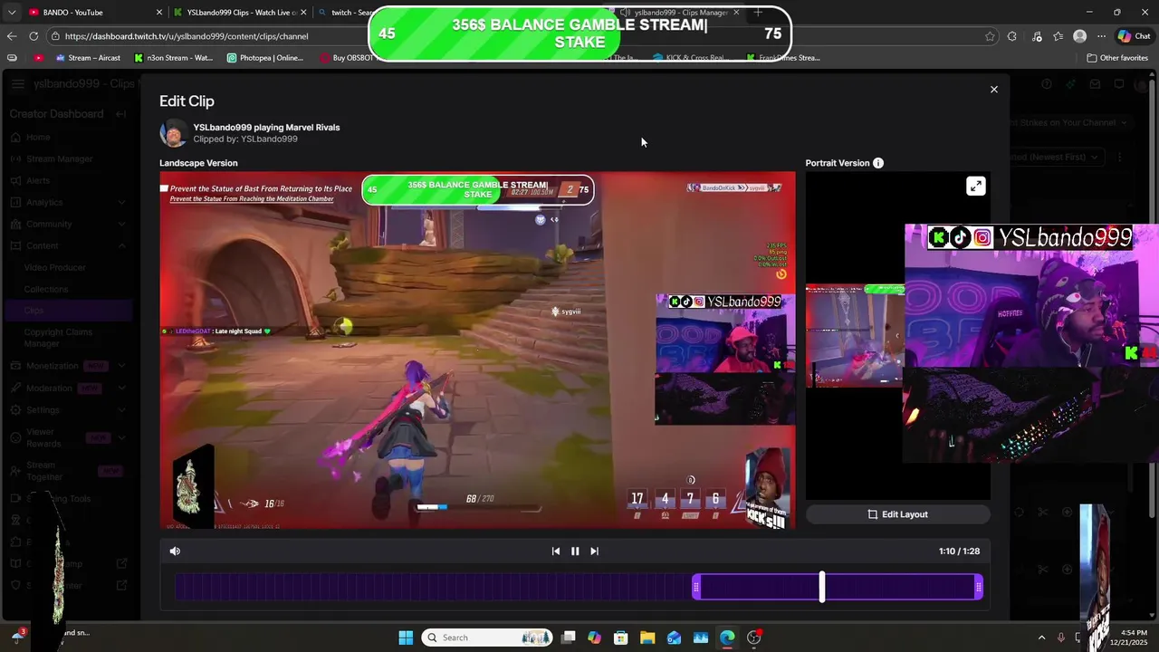View site information lock icon
This screenshot has height=652, width=1159.
coord(55,36)
